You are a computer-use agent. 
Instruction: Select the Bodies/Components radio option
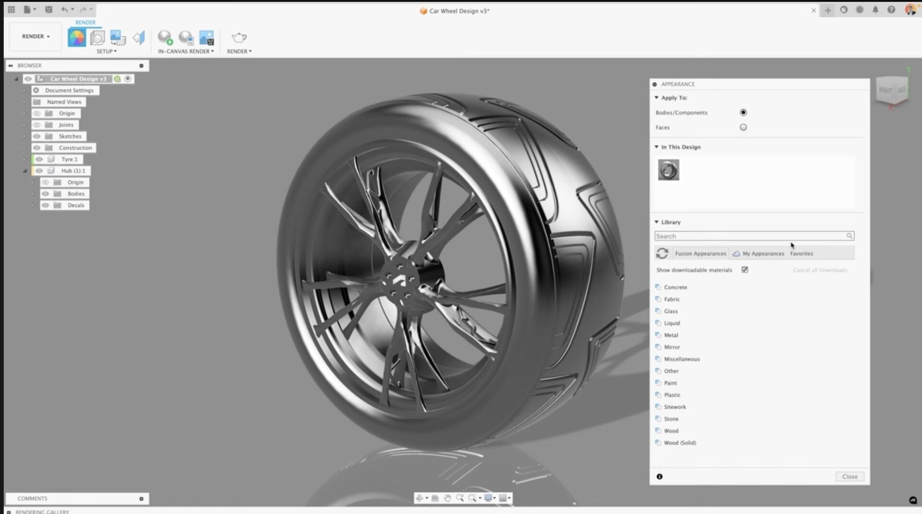tap(743, 112)
